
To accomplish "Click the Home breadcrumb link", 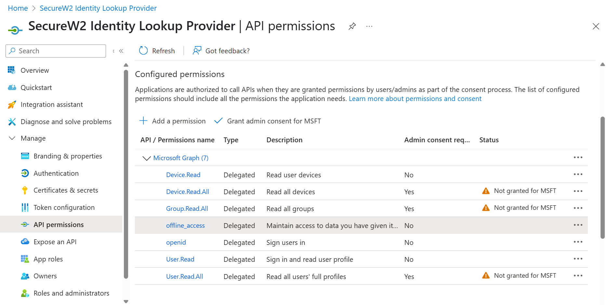I will 18,8.
